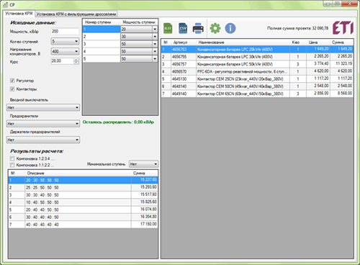360x265 pixels.
Task: Click sum cell 11 323,19
Action: coord(342,63)
